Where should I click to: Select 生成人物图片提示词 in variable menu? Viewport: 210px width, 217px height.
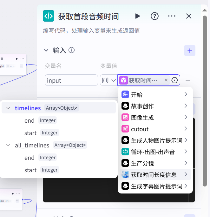pyautogui.click(x=155, y=140)
